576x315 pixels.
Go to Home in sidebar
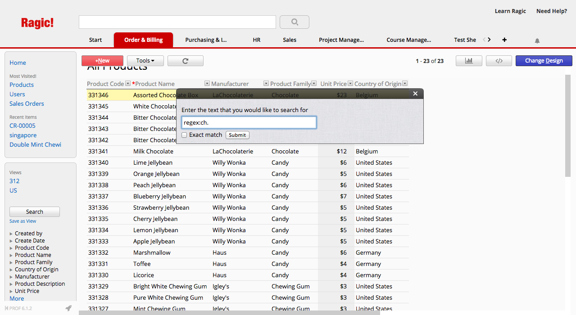click(x=18, y=63)
